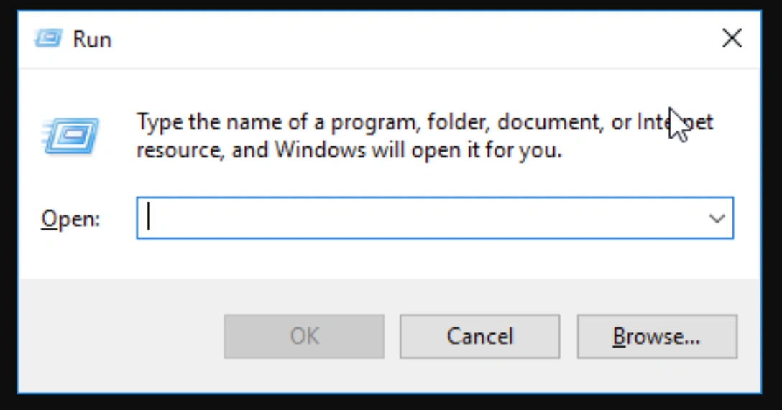782x410 pixels.
Task: Click the description line starting "Type the name"
Action: point(424,122)
